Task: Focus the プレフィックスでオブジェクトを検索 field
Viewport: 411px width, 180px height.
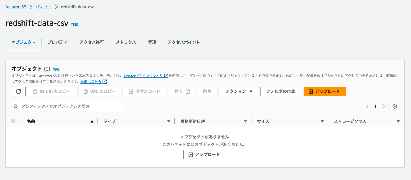Action: (67, 106)
